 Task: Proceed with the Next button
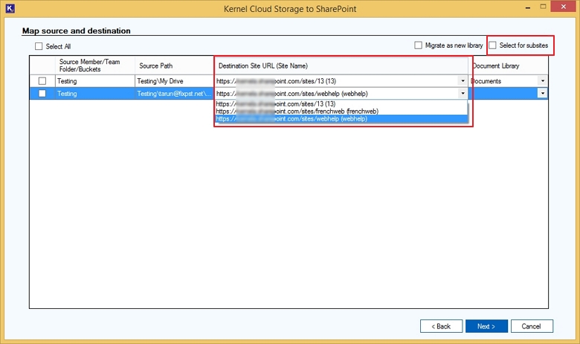point(486,326)
